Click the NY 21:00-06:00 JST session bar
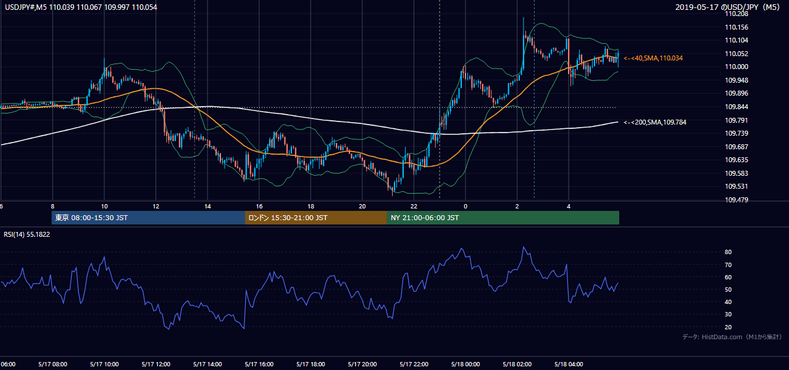This screenshot has height=370, width=789. click(503, 218)
